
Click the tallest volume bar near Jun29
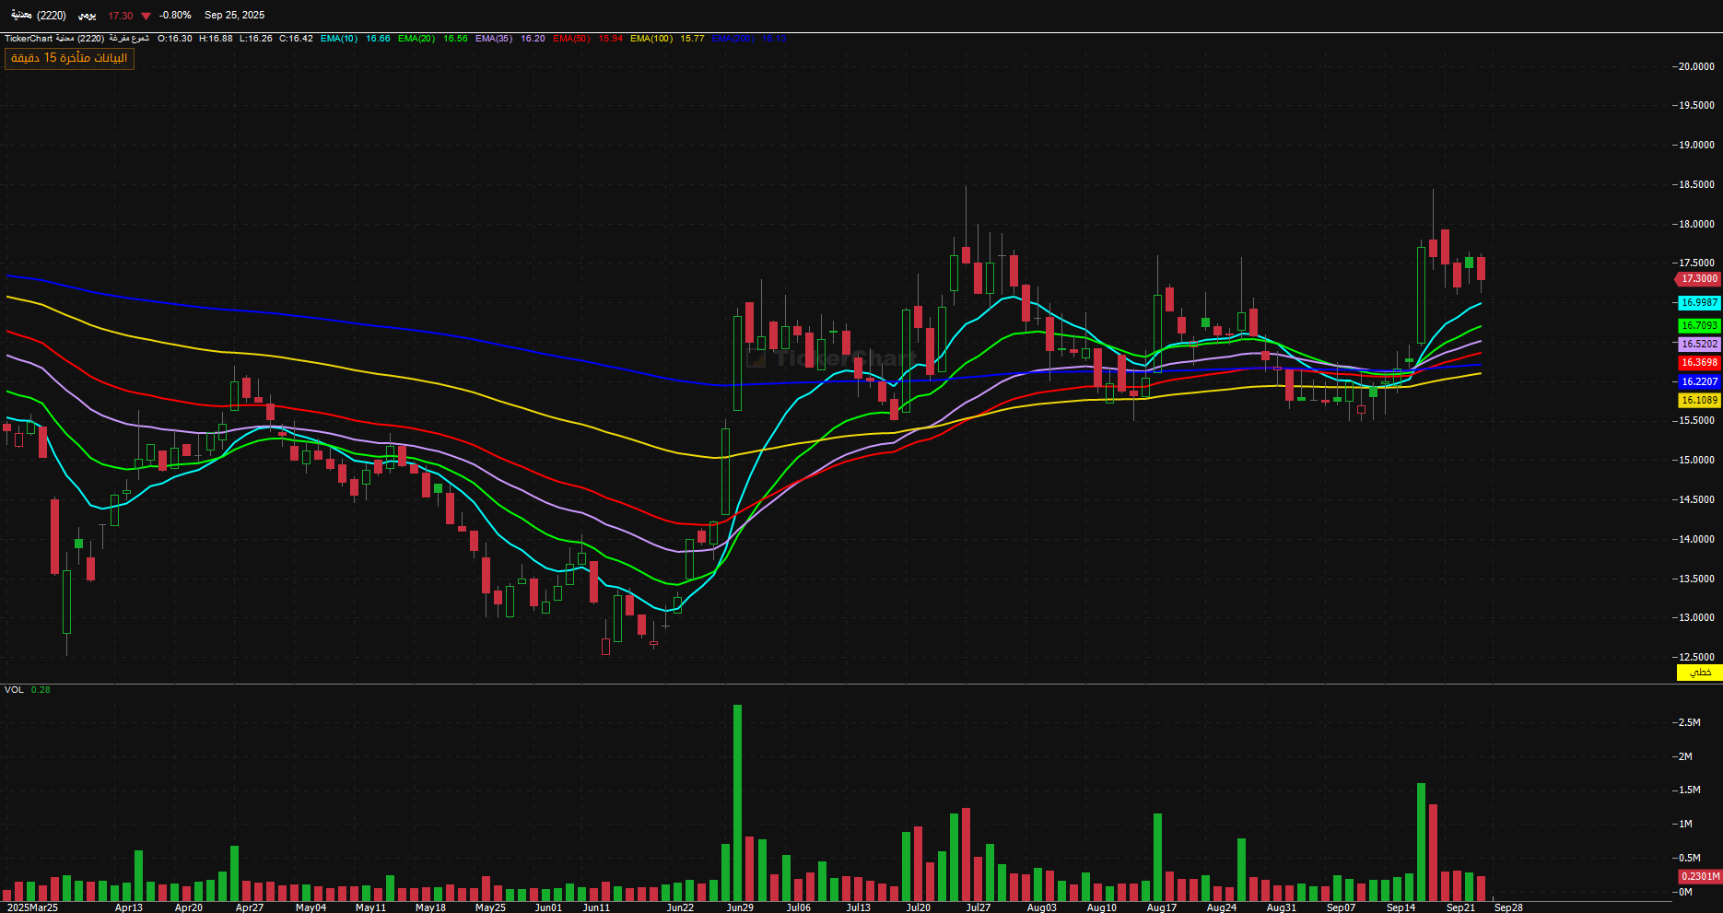click(x=737, y=802)
